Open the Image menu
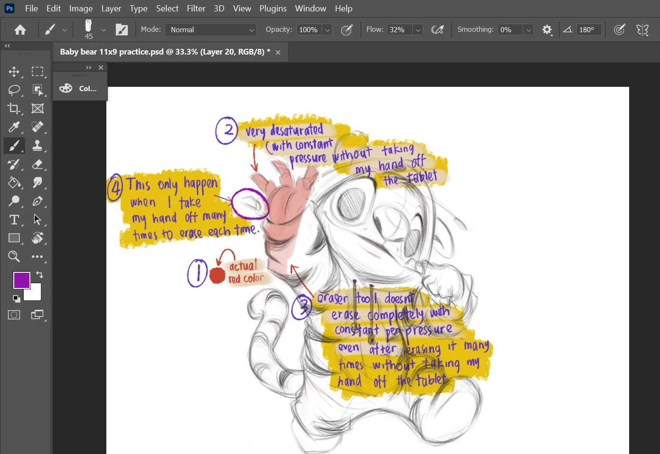The height and width of the screenshot is (454, 660). (x=81, y=9)
